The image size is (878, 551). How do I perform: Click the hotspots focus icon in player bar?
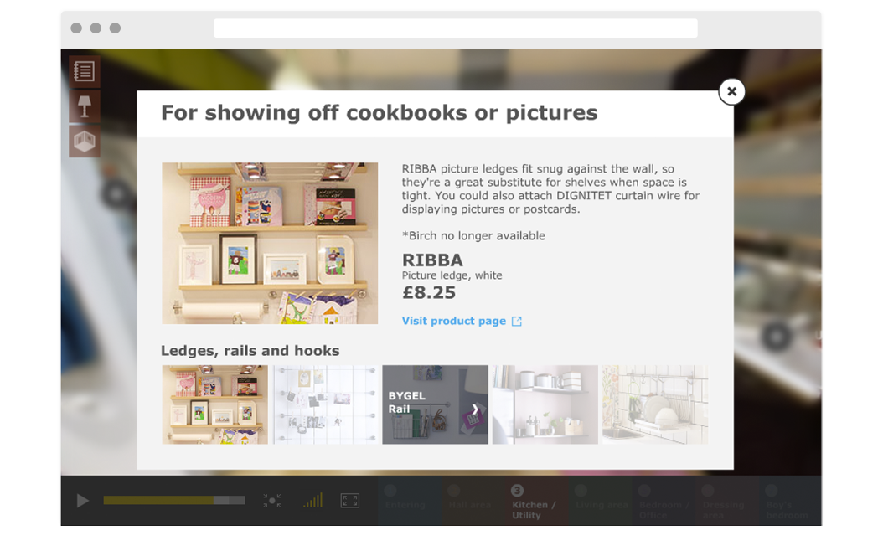[x=272, y=501]
